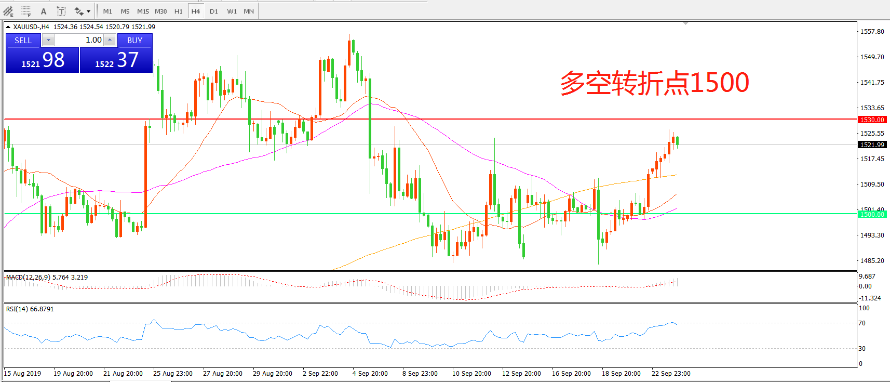The width and height of the screenshot is (890, 382).
Task: Switch to the MN monthly timeframe
Action: coord(249,11)
